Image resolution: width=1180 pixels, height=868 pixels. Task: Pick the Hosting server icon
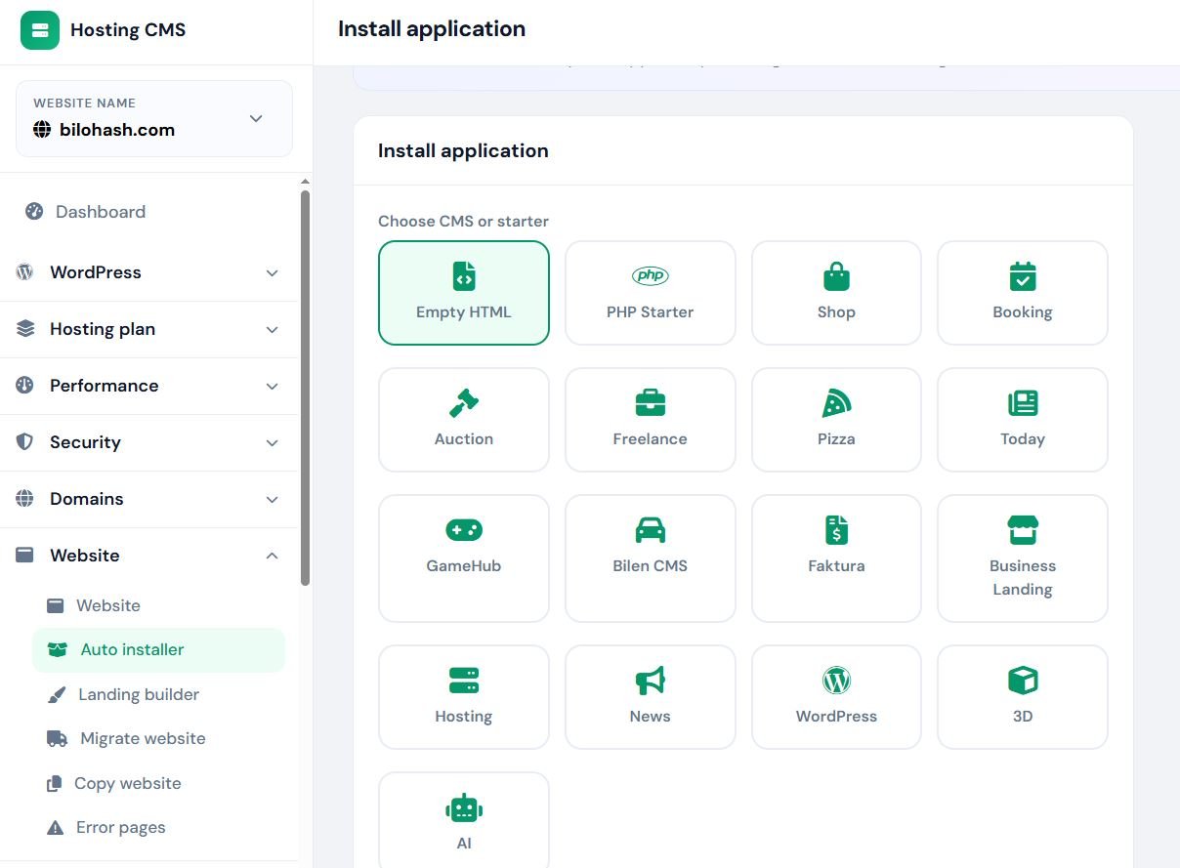464,681
